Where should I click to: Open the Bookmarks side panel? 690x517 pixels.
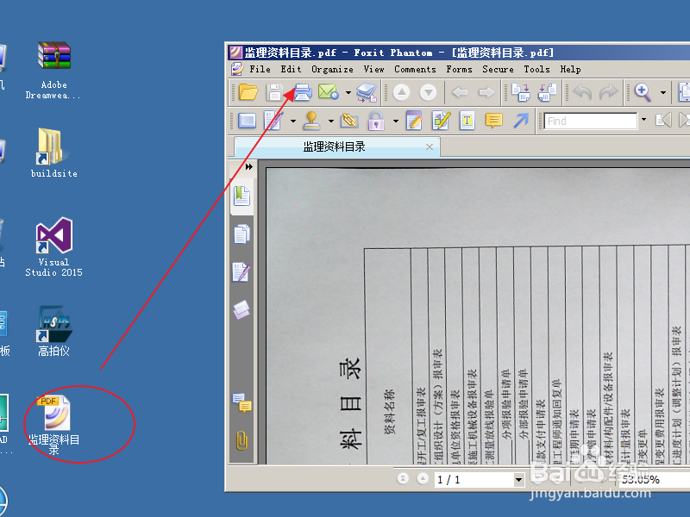pyautogui.click(x=241, y=196)
